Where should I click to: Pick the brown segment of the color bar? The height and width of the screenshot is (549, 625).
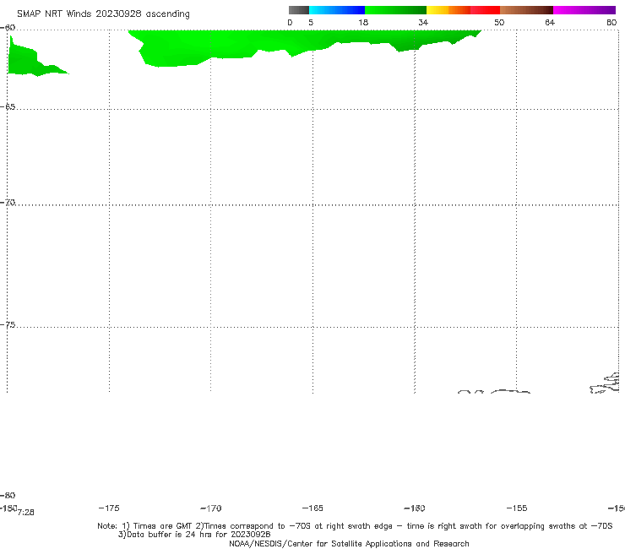click(x=526, y=10)
